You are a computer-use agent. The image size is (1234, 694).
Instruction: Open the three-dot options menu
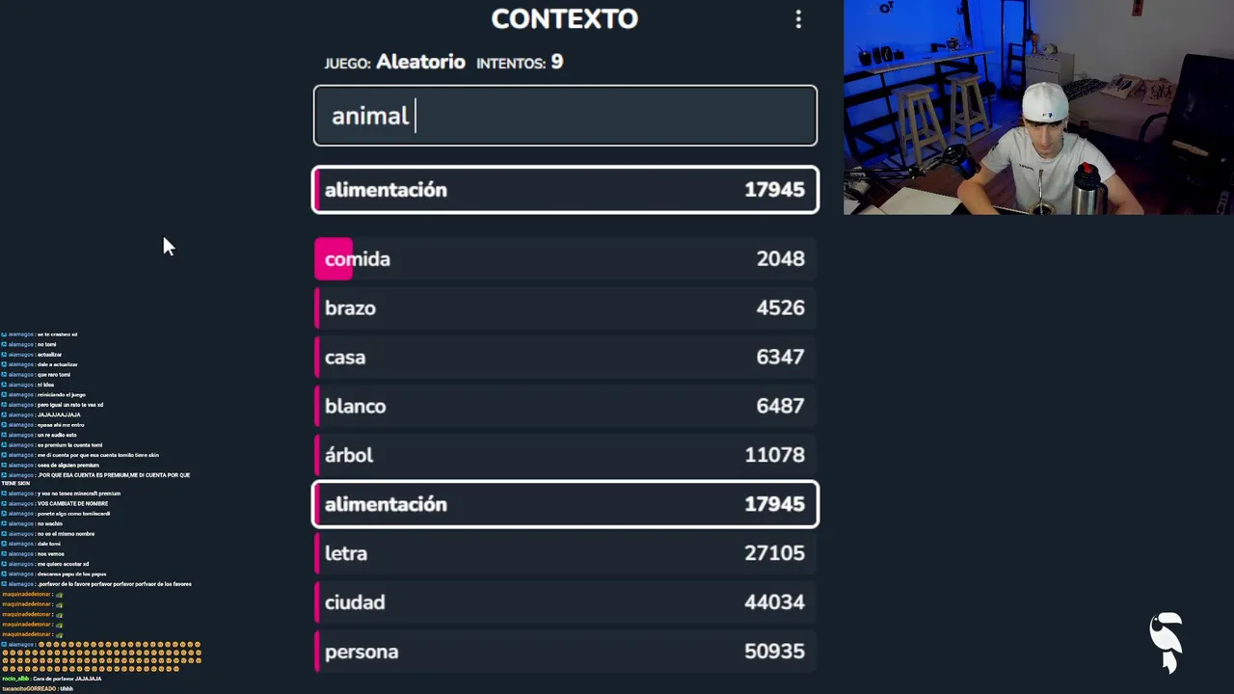click(x=798, y=19)
